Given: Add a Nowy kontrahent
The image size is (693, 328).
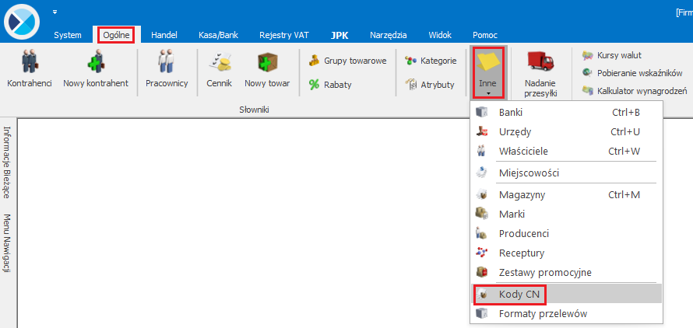Looking at the screenshot, I should click(x=96, y=69).
